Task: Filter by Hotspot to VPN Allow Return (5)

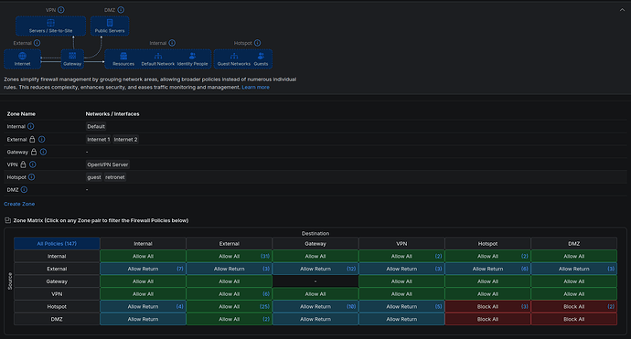Action: [x=401, y=306]
